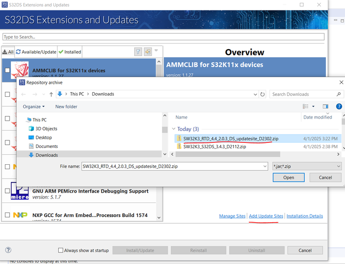Click the Type to Search field
345x264 pixels.
163,37
